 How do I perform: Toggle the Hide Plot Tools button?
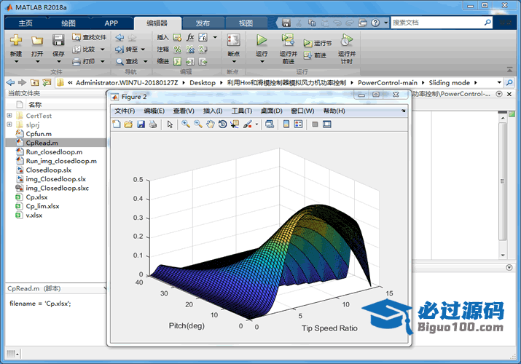click(x=314, y=124)
